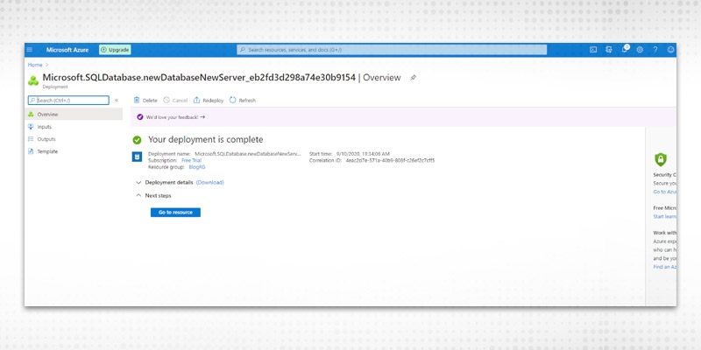Click the Outputs sidebar icon
The width and height of the screenshot is (701, 350).
pos(31,139)
